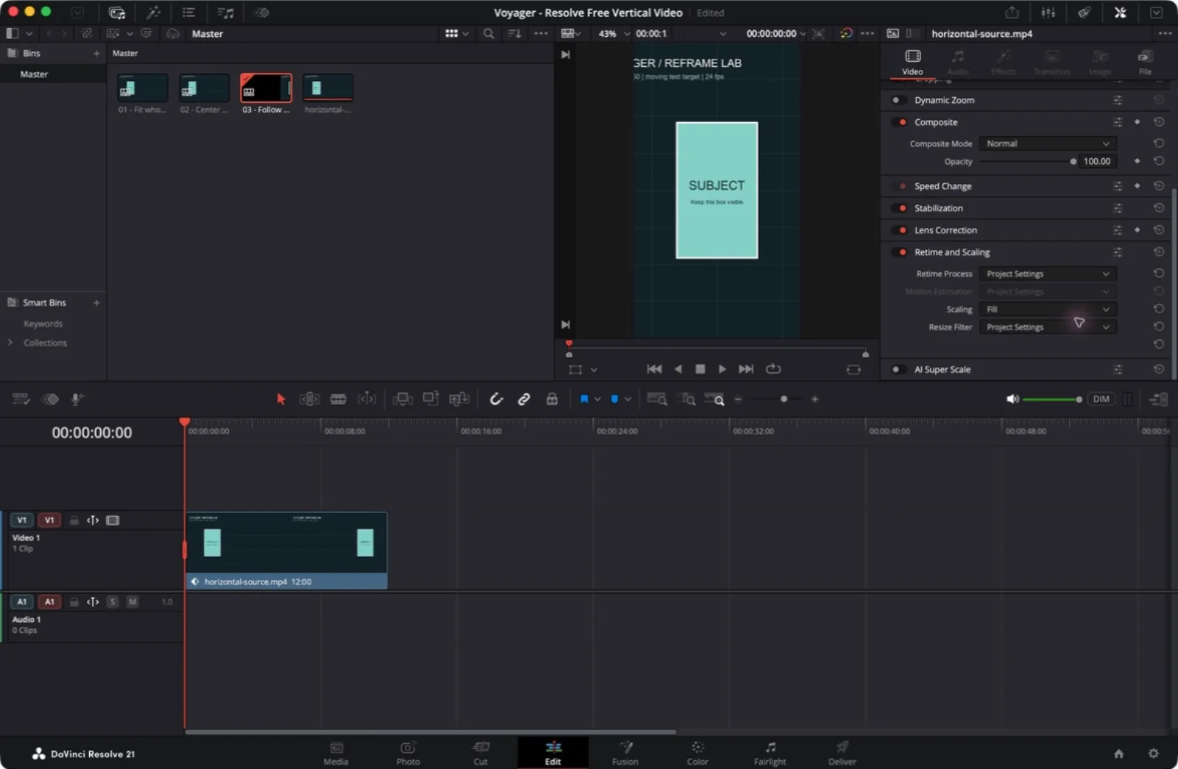Screen dimensions: 1178x769
Task: Open the Cut page
Action: pos(480,753)
